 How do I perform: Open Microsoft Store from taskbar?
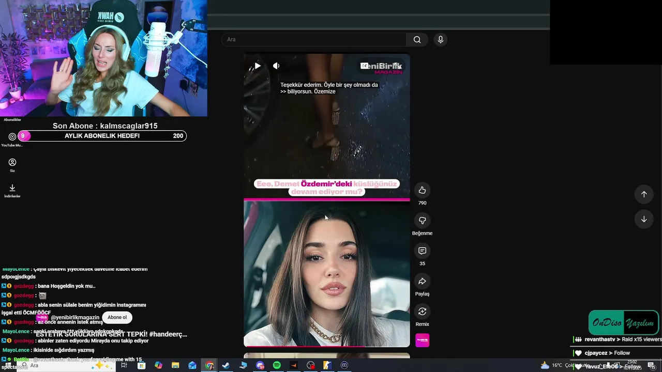coord(141,365)
